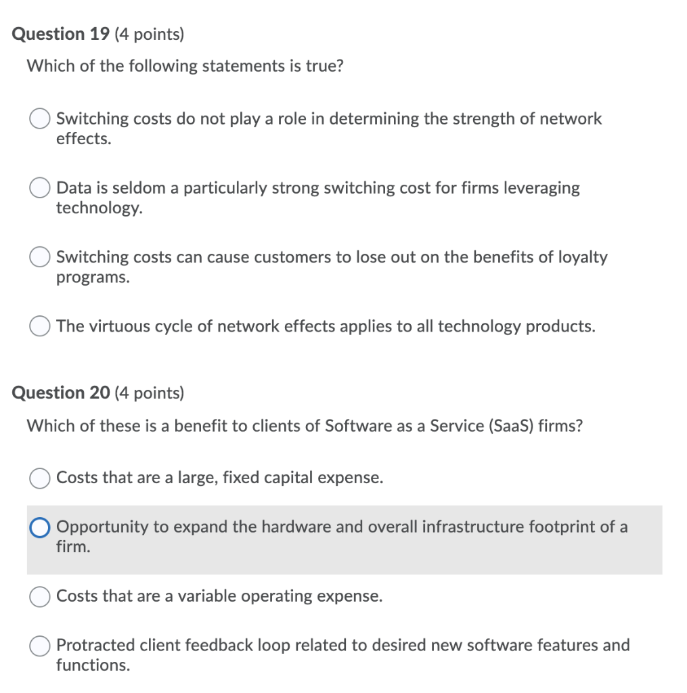Pick the 'Protracted client feedback loop' option
This screenshot has width=687, height=693.
tap(39, 646)
